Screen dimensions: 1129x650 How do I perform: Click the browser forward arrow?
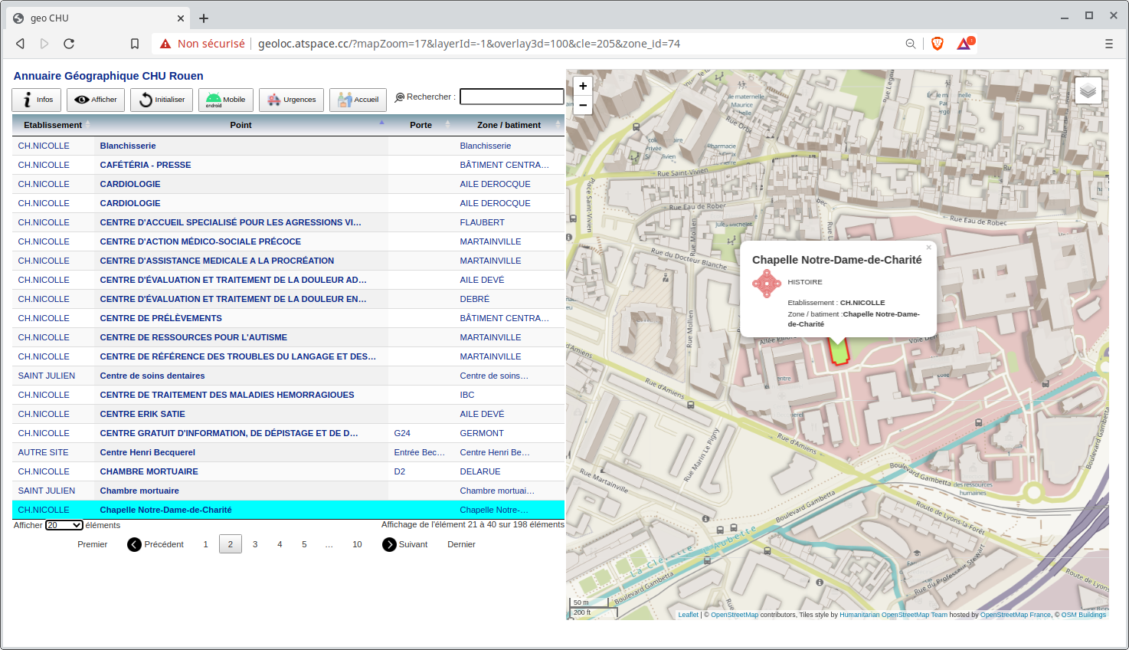(x=44, y=44)
